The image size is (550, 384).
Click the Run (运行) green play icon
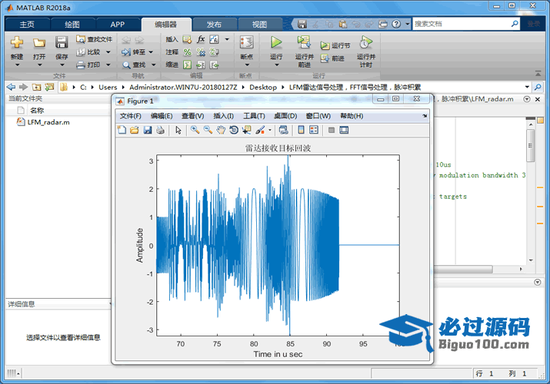point(276,43)
